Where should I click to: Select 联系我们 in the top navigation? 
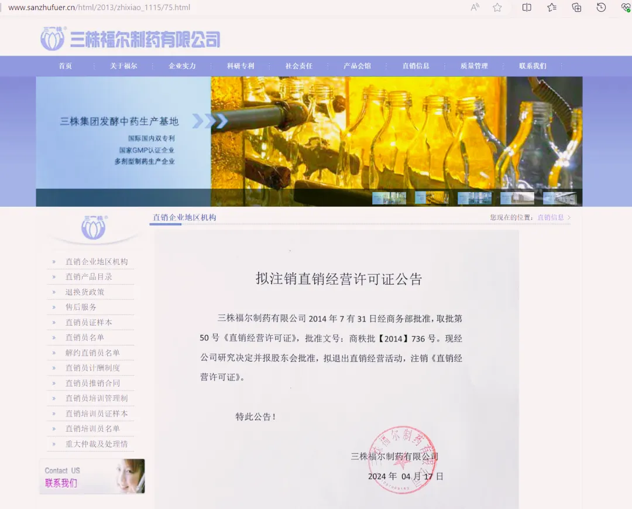[x=533, y=66]
